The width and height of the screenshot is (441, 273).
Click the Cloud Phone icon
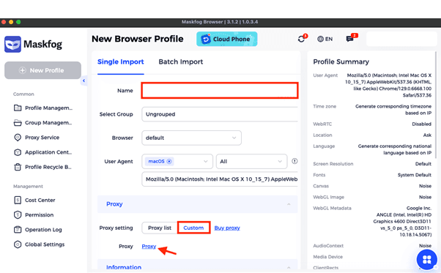pos(206,39)
